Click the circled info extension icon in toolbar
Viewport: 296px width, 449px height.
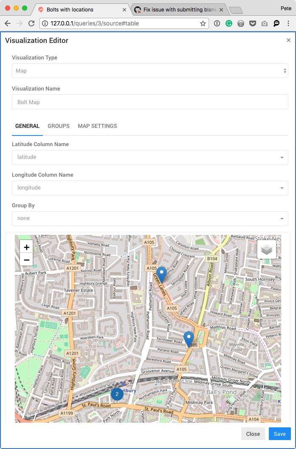[217, 23]
